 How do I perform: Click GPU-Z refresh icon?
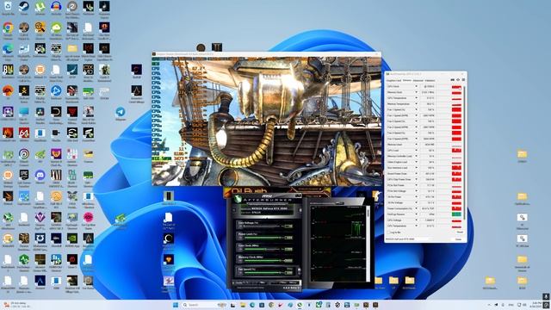pyautogui.click(x=458, y=80)
